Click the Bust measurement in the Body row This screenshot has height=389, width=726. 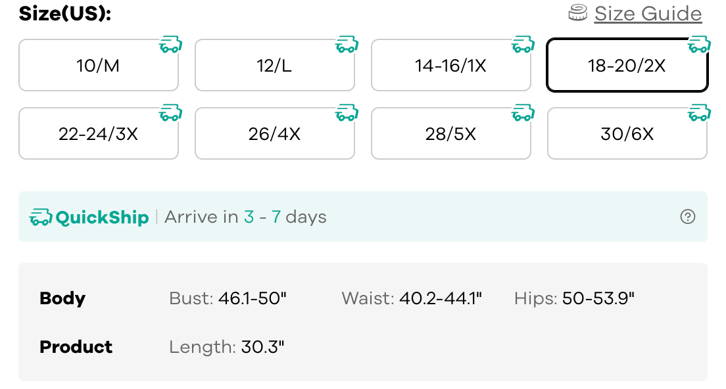coord(228,298)
